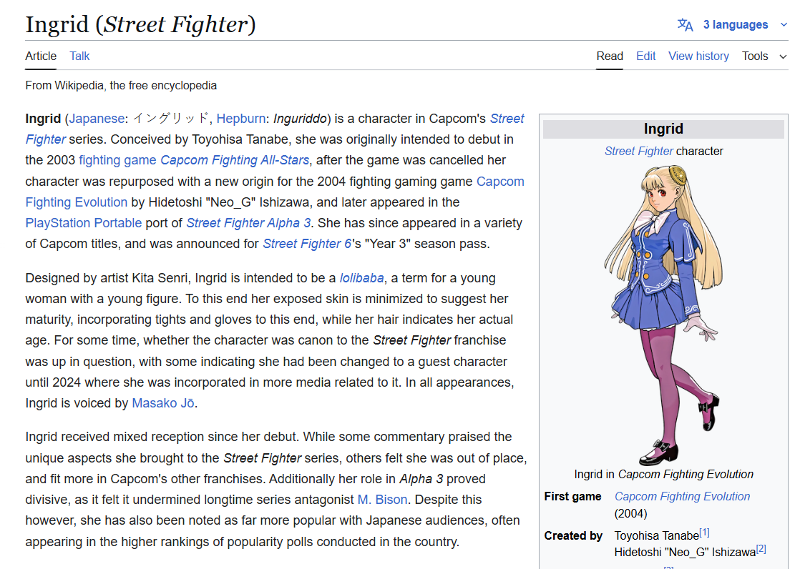Select the Article tab
Screen dimensions: 800x569
click(x=41, y=56)
